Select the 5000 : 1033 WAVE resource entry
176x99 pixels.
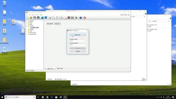coord(35,28)
